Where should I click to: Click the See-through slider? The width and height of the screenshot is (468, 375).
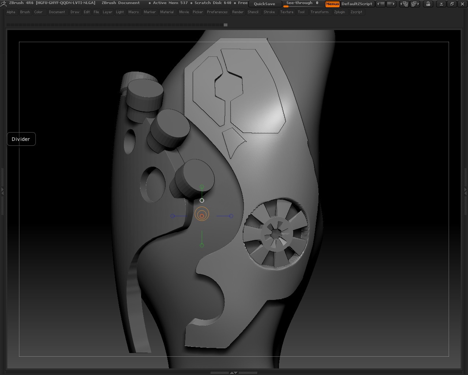[302, 4]
